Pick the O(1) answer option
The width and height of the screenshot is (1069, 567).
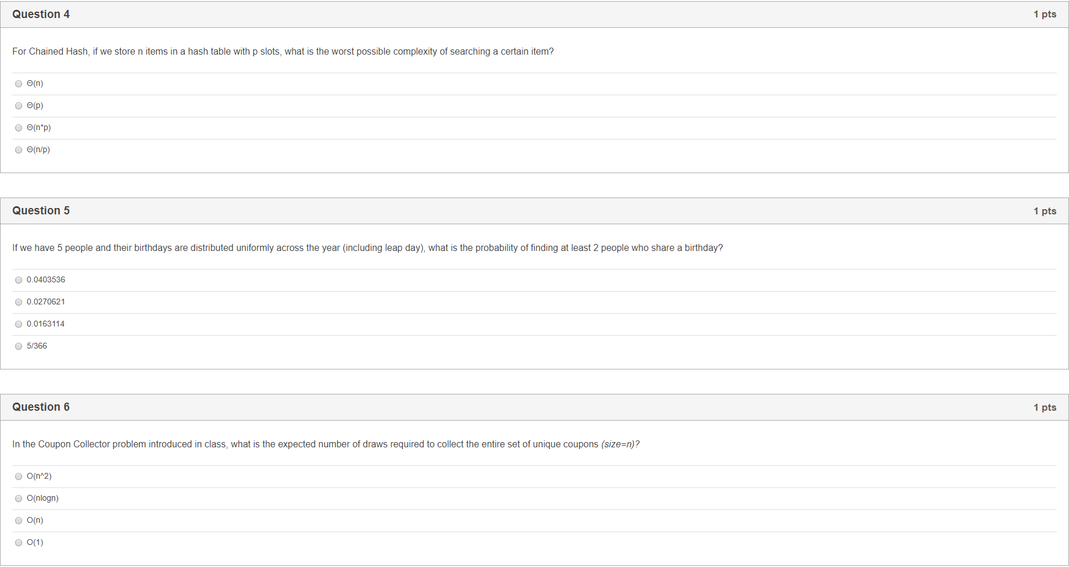pos(19,542)
